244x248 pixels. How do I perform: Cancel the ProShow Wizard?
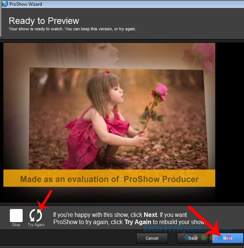click(152, 238)
